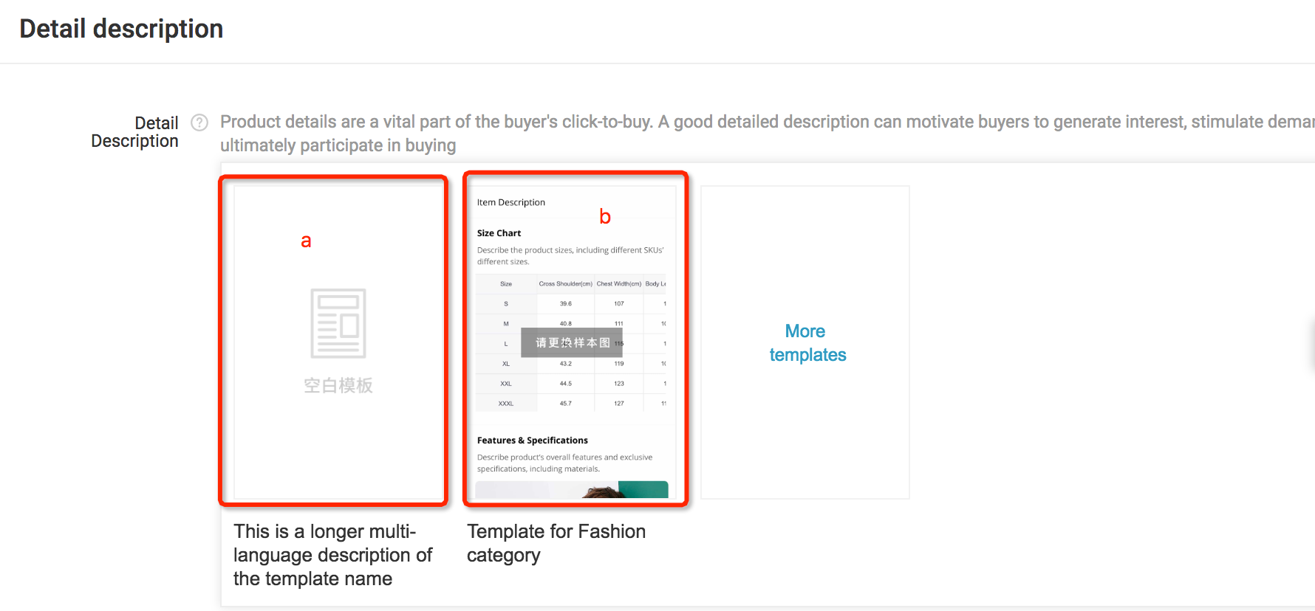Click the "Detail description" page heading

[121, 29]
